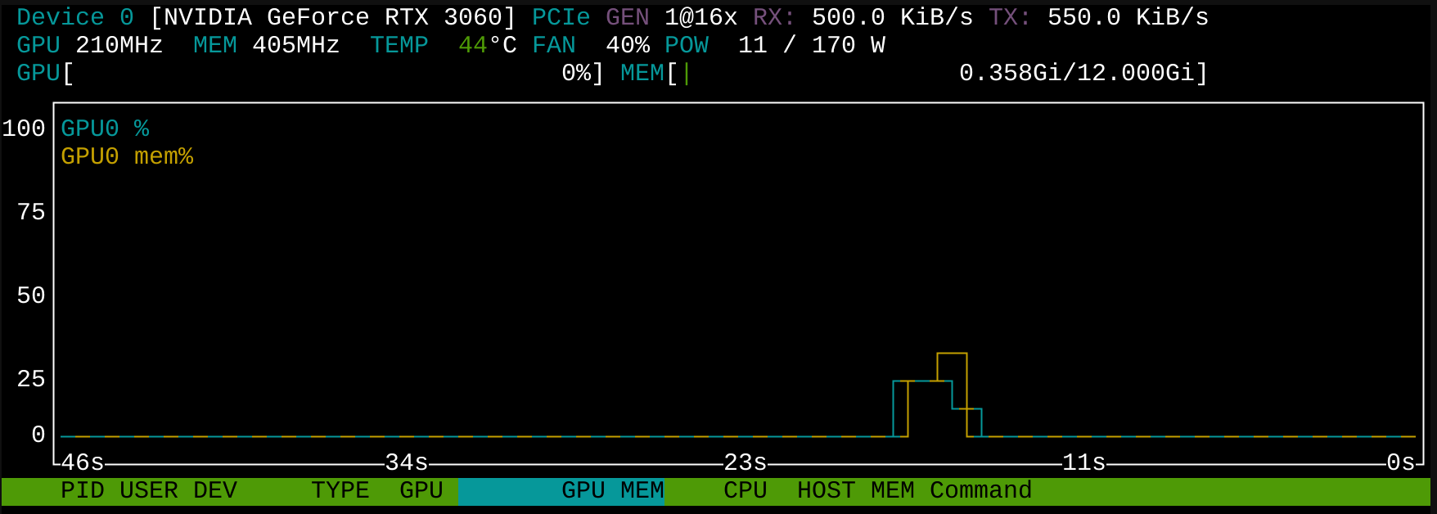
Task: Click the memory clock '405MHz'
Action: pyautogui.click(x=296, y=45)
